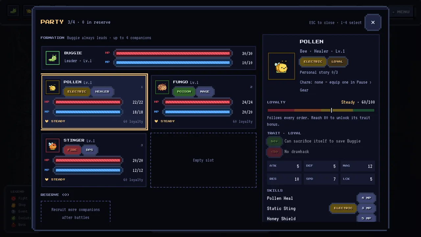Click the Event legend entry in background

coord(20,211)
